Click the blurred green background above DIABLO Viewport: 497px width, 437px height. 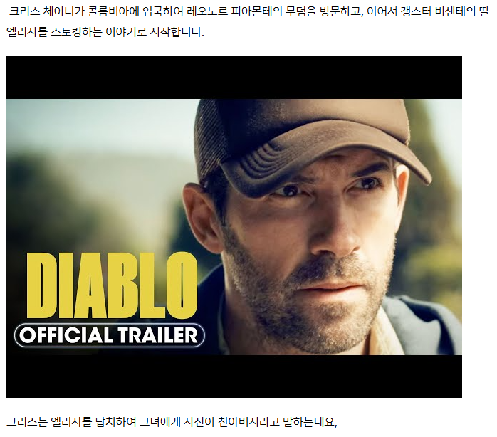point(95,177)
